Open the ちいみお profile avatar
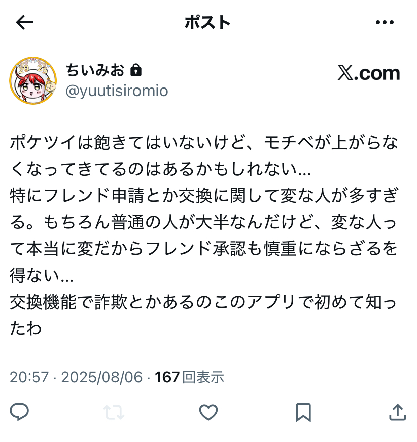This screenshot has width=417, height=442. pyautogui.click(x=33, y=80)
